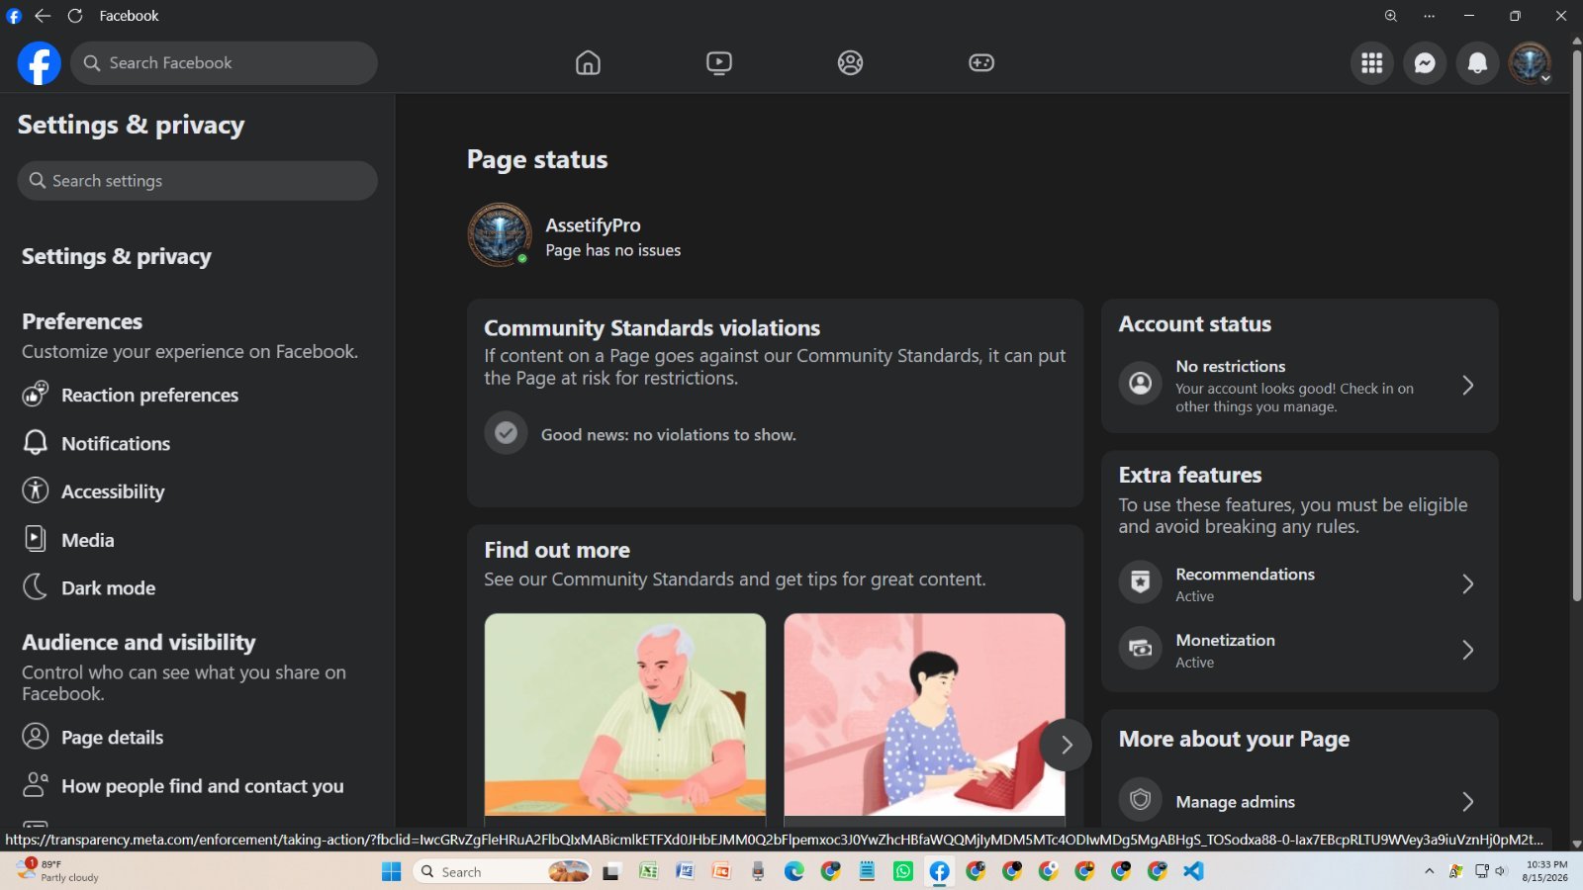
Task: Open the weather widget showing 89°F
Action: (57, 870)
